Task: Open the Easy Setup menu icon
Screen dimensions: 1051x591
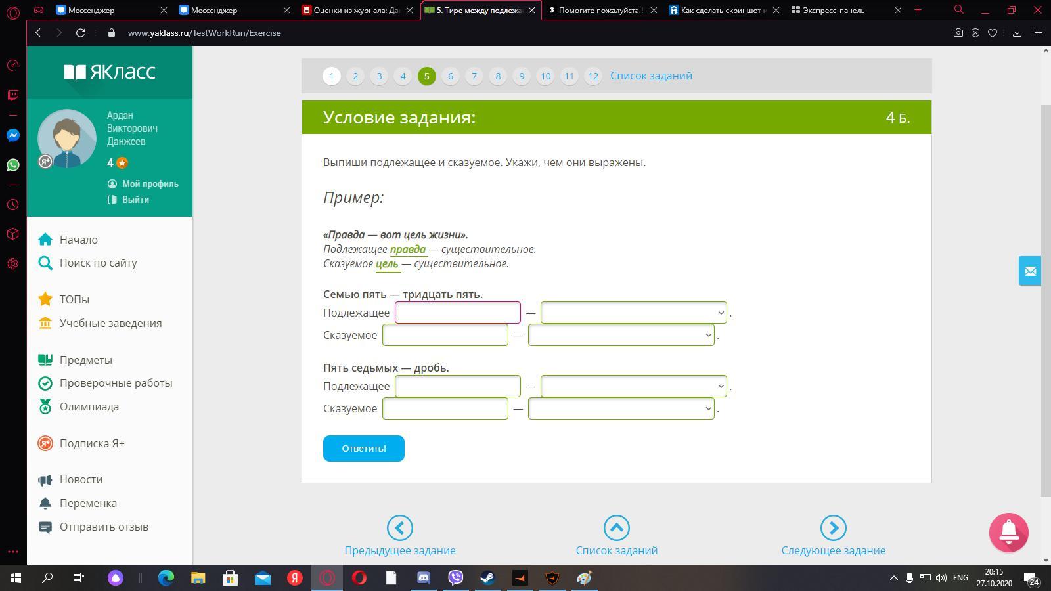Action: click(x=1039, y=33)
